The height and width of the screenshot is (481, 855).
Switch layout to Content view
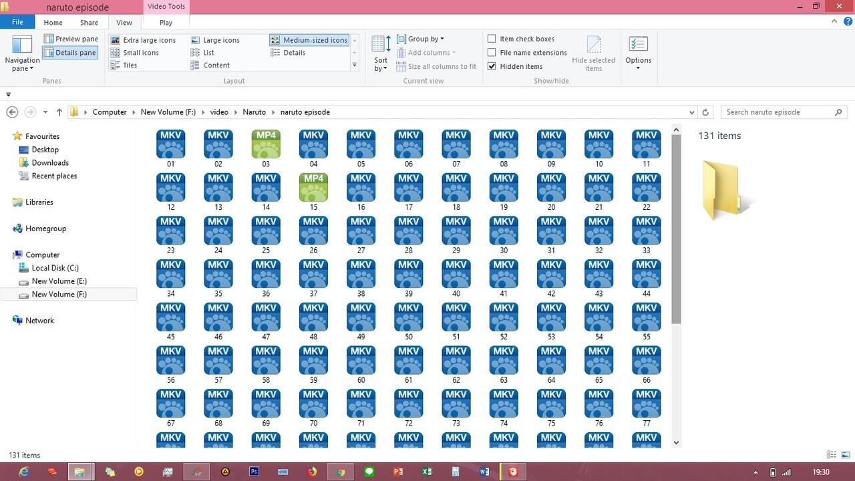tap(210, 65)
